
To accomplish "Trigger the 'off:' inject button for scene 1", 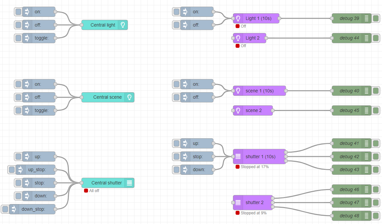I will click(176, 97).
